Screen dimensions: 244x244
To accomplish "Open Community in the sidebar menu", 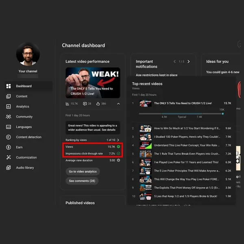I will click(x=28, y=117).
